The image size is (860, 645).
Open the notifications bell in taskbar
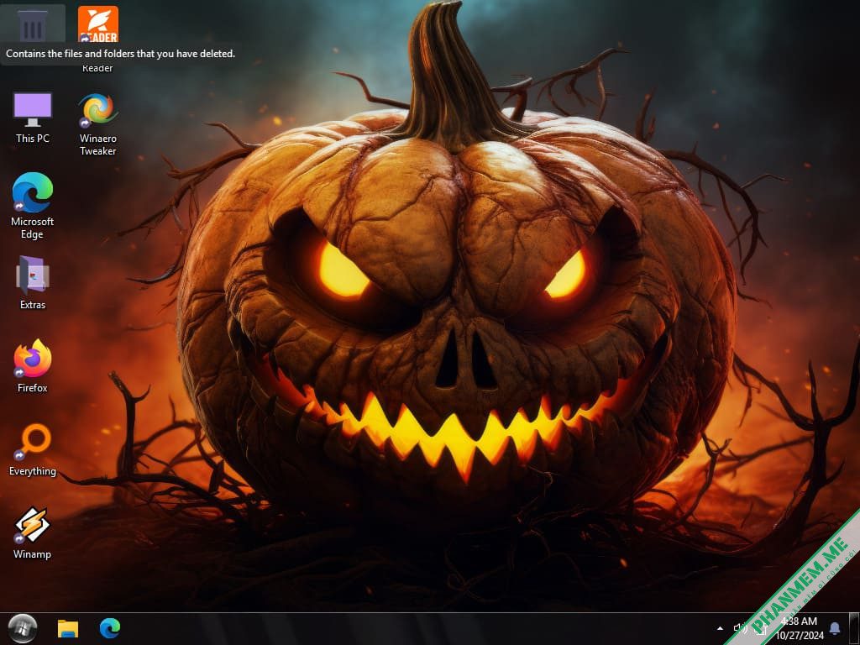point(835,628)
